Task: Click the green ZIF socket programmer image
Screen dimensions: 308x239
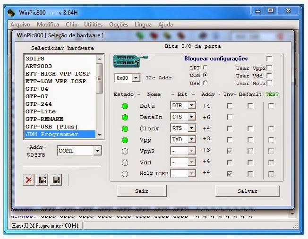Action: [131, 61]
